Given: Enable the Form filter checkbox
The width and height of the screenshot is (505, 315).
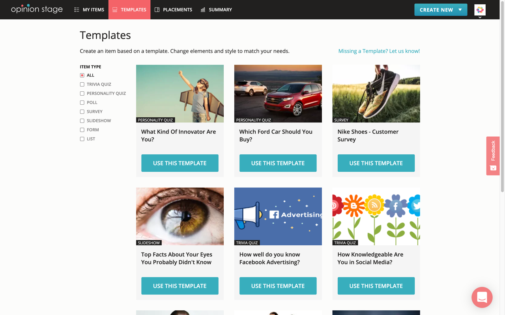Looking at the screenshot, I should 82,130.
